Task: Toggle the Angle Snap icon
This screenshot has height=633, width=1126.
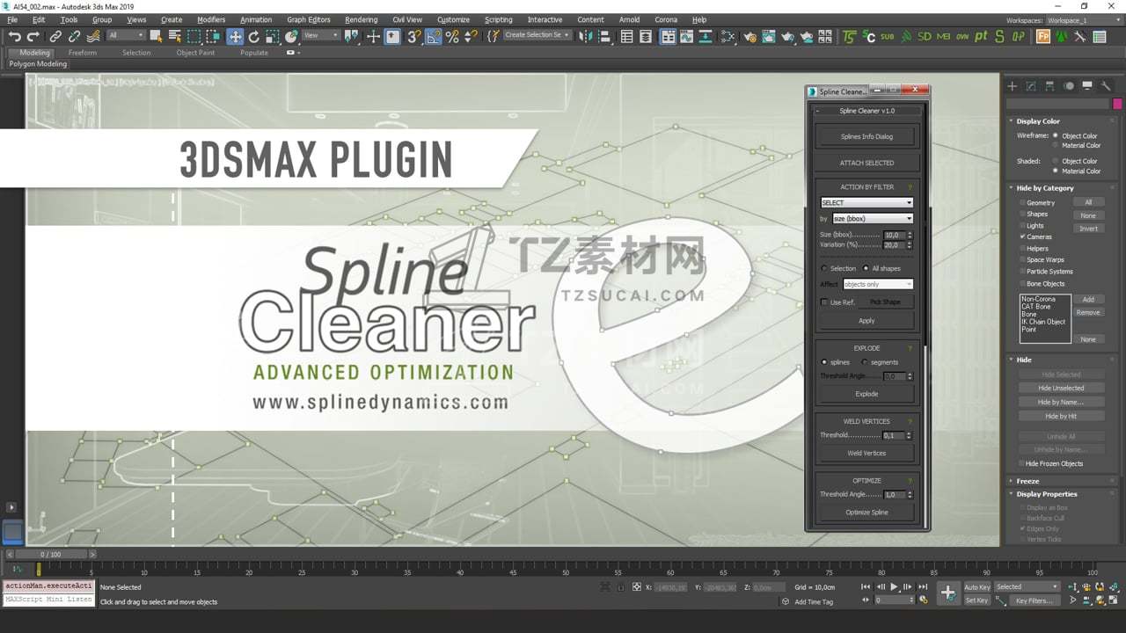Action: pos(434,36)
